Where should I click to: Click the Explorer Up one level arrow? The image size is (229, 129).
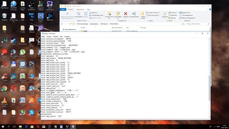(x=71, y=24)
